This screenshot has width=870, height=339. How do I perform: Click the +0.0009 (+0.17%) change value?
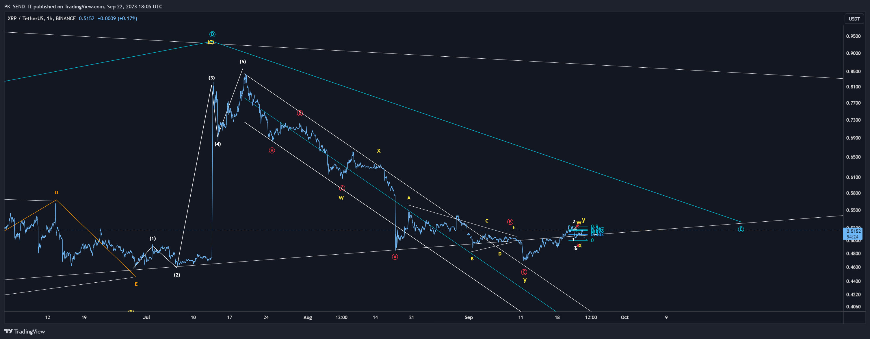coord(117,18)
